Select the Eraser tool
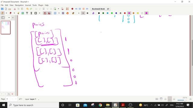 pyautogui.click(x=11, y=13)
